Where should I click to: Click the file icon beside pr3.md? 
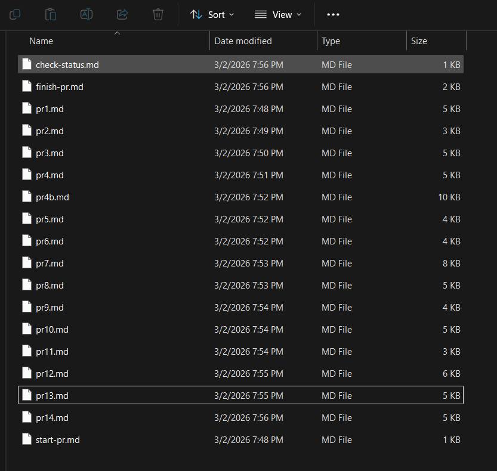tap(27, 153)
